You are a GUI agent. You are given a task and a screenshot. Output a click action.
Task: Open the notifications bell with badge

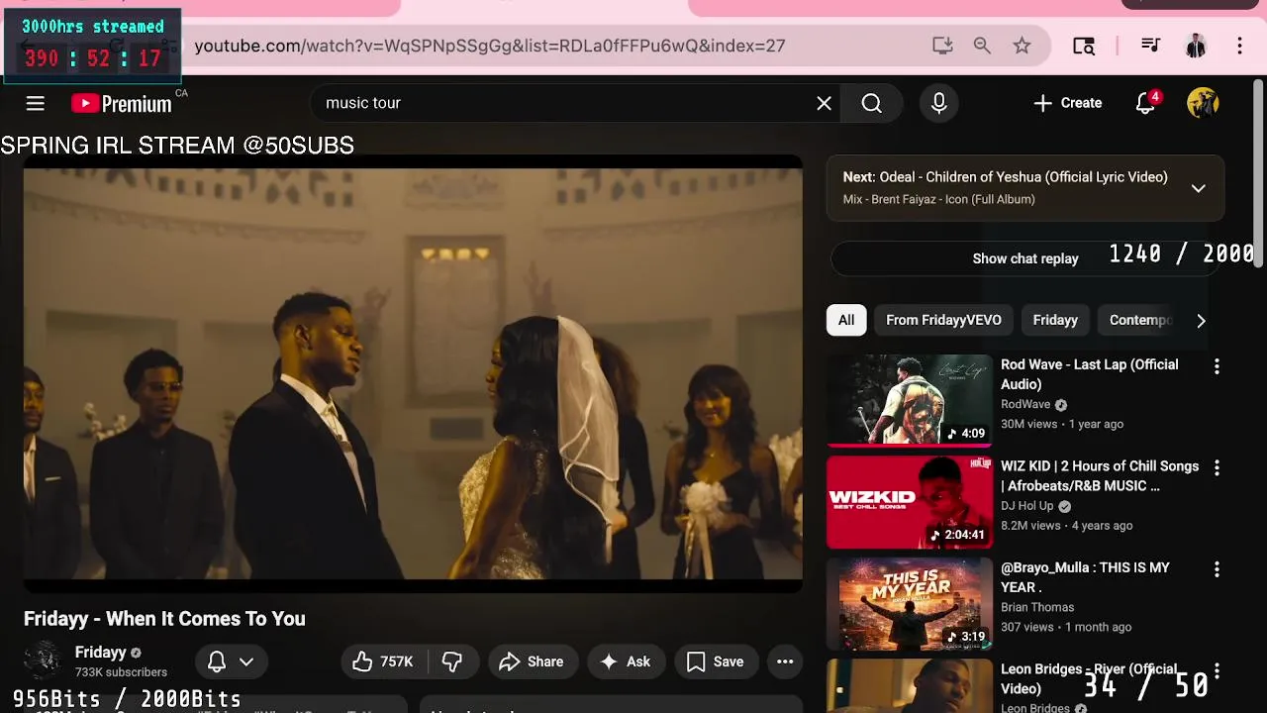(x=1146, y=103)
